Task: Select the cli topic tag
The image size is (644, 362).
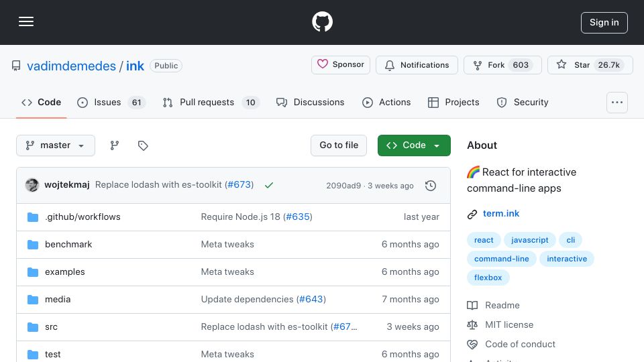Action: 571,240
